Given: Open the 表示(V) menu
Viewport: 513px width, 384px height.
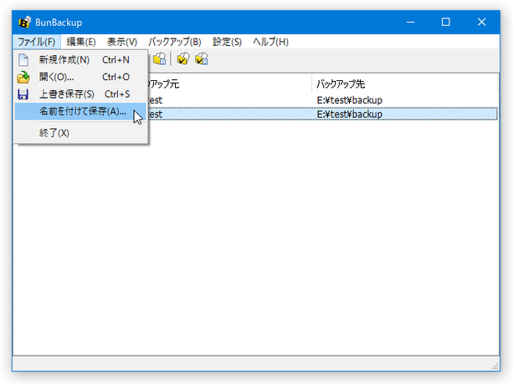Looking at the screenshot, I should click(122, 42).
